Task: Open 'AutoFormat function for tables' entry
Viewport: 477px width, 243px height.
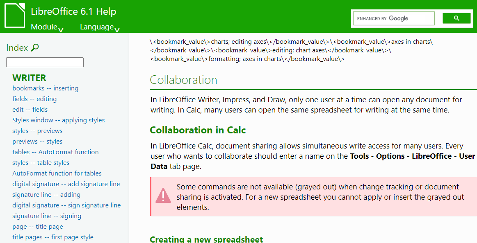Action: coord(57,173)
